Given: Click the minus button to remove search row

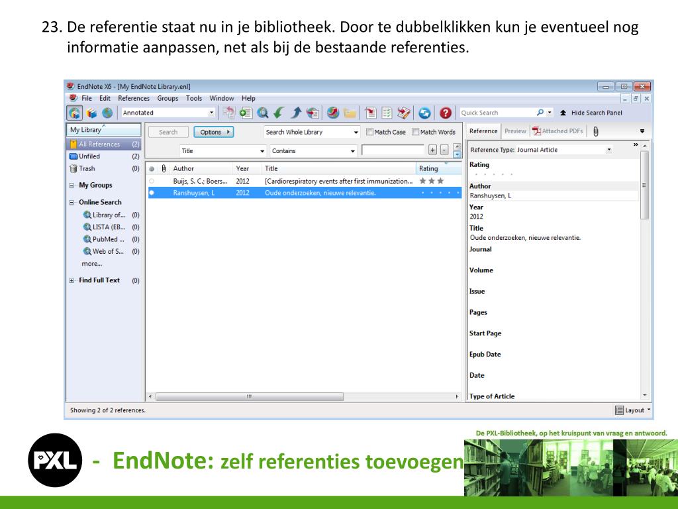Looking at the screenshot, I should (x=444, y=150).
